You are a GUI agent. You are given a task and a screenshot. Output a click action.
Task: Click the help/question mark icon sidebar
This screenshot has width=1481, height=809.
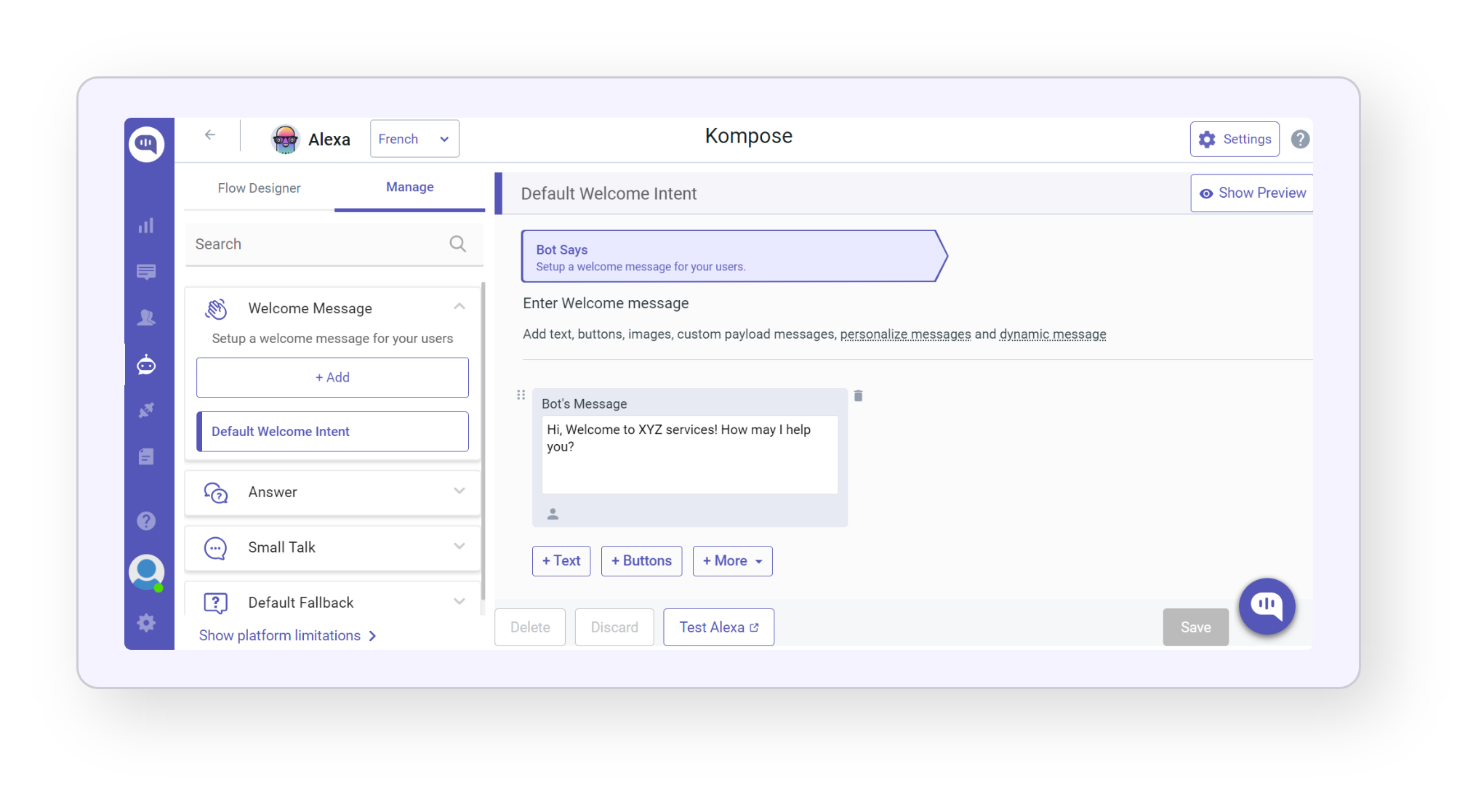pyautogui.click(x=146, y=521)
